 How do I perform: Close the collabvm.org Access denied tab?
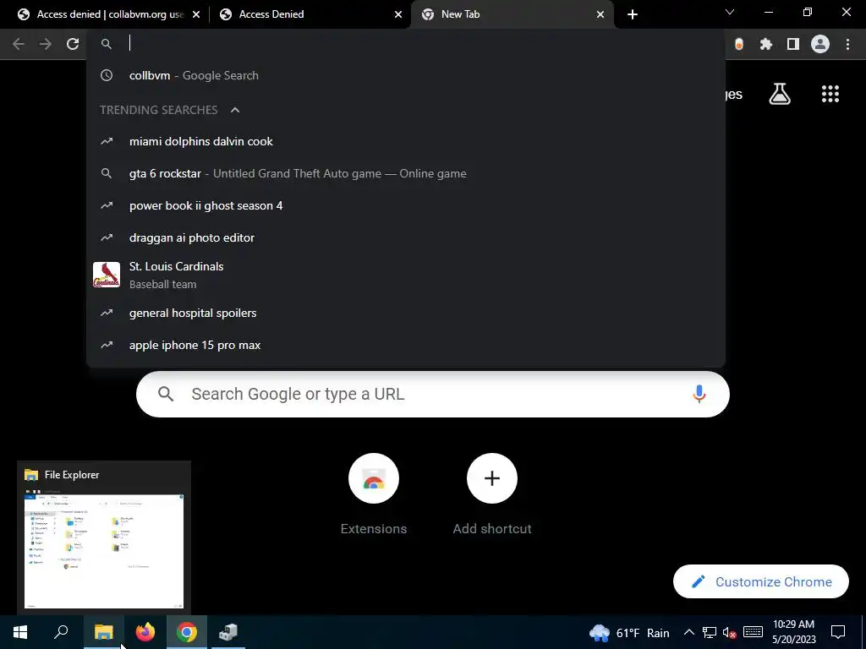[x=196, y=14]
